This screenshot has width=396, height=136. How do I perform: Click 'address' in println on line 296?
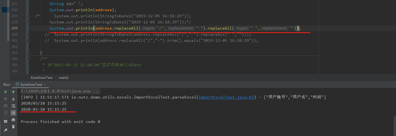103,10
